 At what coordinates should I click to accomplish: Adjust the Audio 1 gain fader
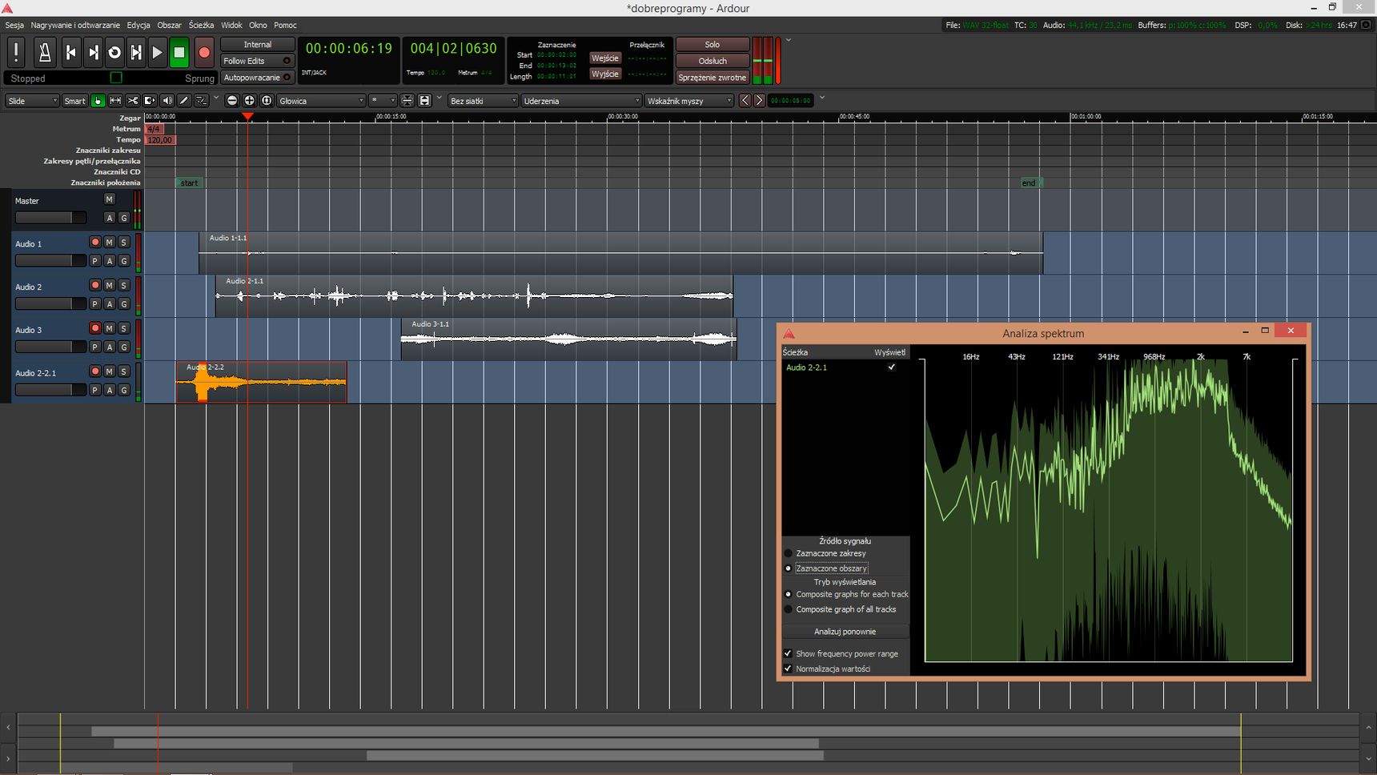tap(50, 261)
